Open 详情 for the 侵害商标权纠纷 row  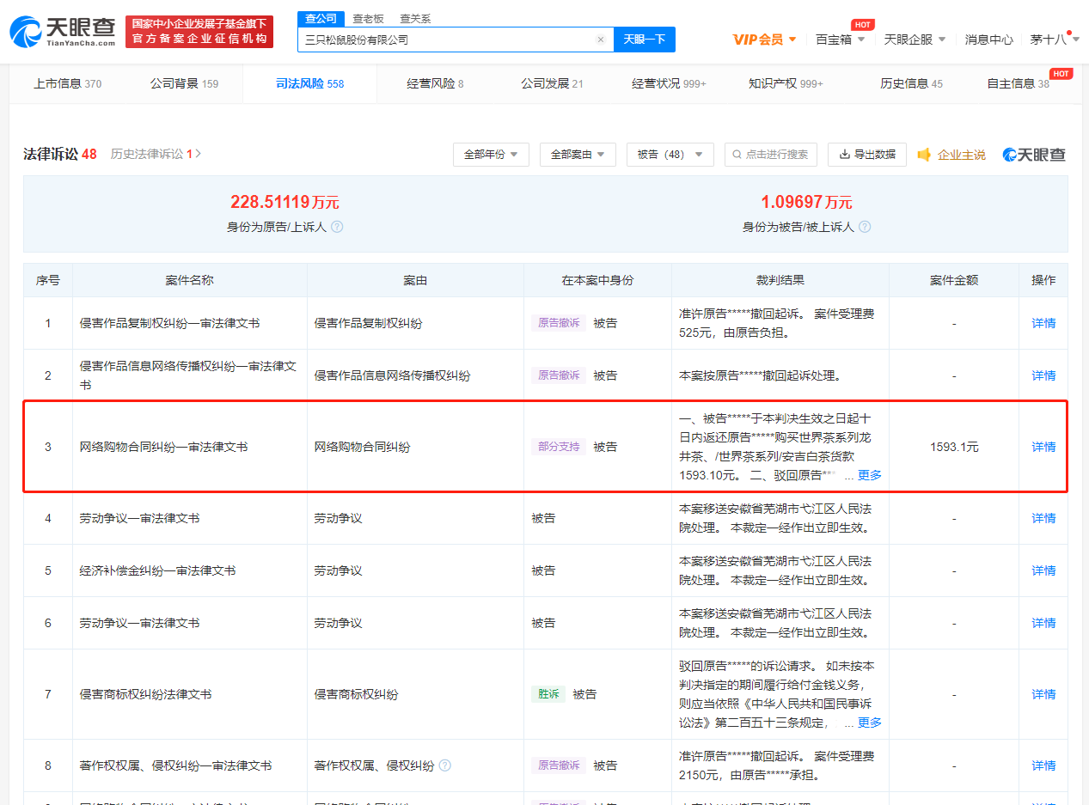click(1043, 694)
